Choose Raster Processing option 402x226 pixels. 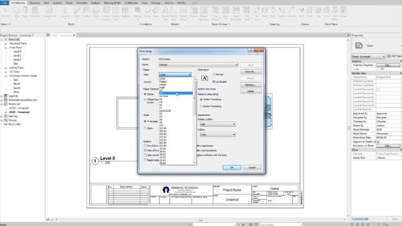tap(201, 106)
